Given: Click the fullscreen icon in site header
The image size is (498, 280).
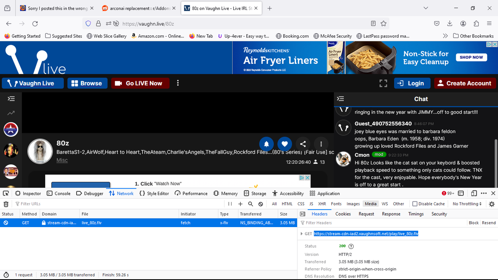Looking at the screenshot, I should 383,83.
